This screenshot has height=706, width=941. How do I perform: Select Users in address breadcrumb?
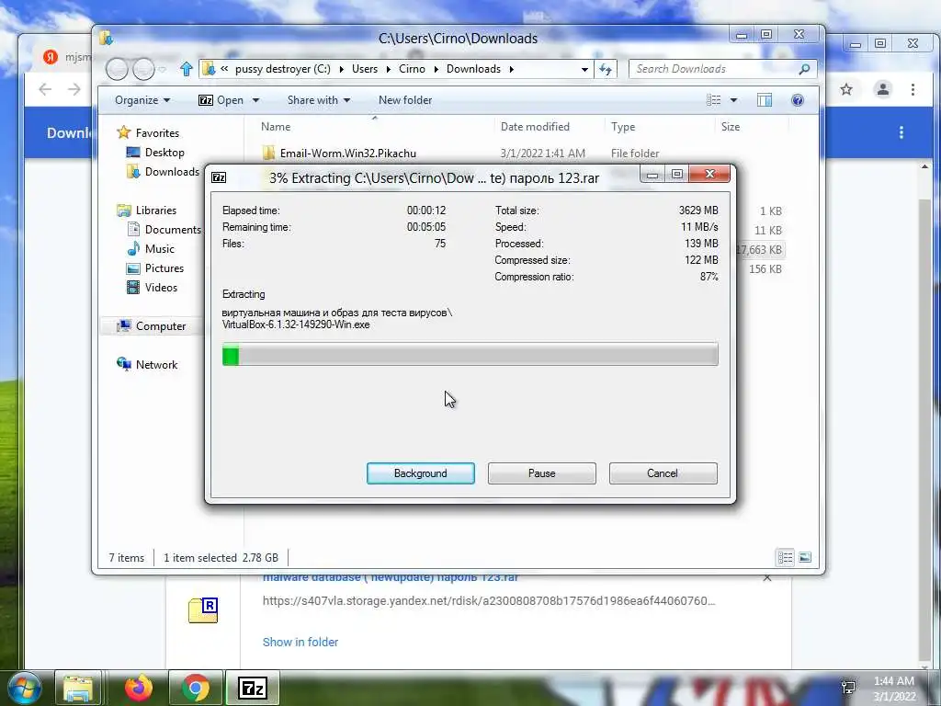point(365,69)
